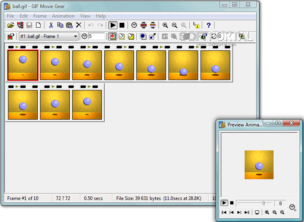Screen dimensions: 304x222
Task: Reset zoom in the preview window
Action: [282, 212]
